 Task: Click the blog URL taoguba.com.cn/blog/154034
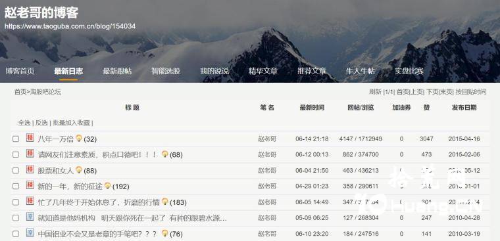coord(70,26)
